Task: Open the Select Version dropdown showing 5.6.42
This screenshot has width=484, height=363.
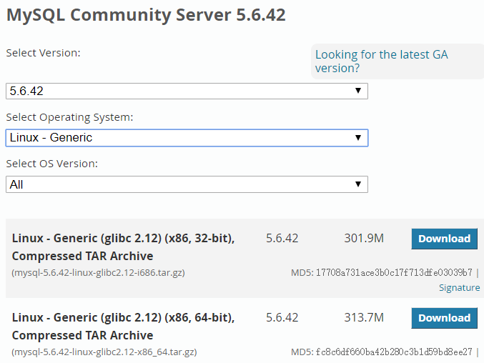Action: tap(187, 91)
